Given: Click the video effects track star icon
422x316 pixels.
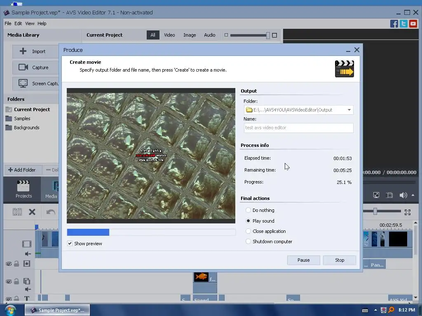Looking at the screenshot, I should coord(27,264).
